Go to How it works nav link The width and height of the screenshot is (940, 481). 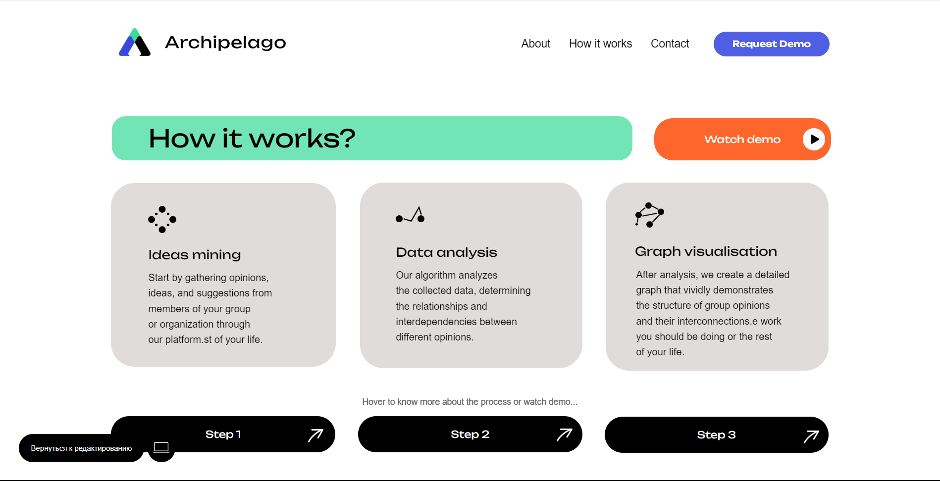pos(600,44)
